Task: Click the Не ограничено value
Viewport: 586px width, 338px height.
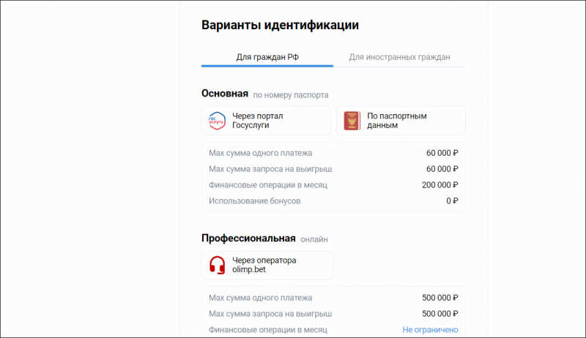Action: point(430,330)
